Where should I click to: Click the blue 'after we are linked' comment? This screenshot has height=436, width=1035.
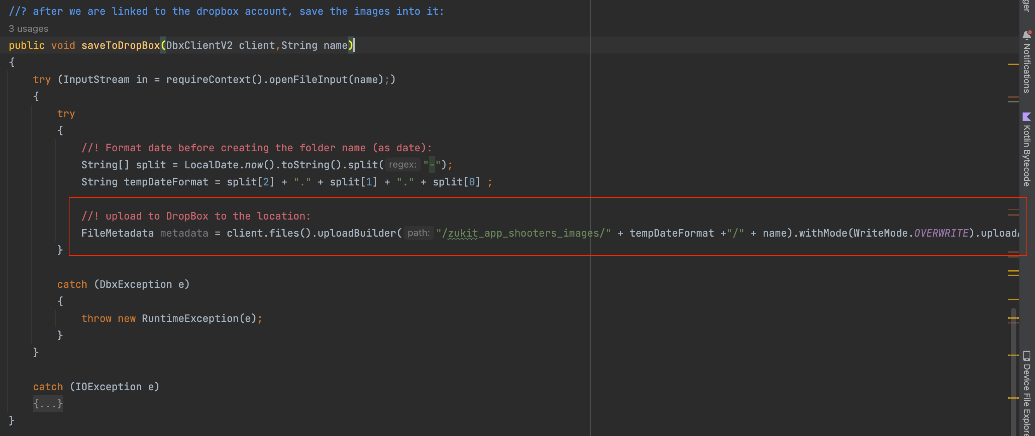[x=226, y=11]
